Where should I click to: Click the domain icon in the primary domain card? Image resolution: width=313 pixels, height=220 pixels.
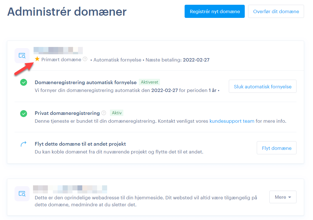point(22,55)
